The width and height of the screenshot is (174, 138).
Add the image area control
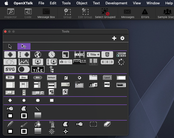tap(52, 92)
